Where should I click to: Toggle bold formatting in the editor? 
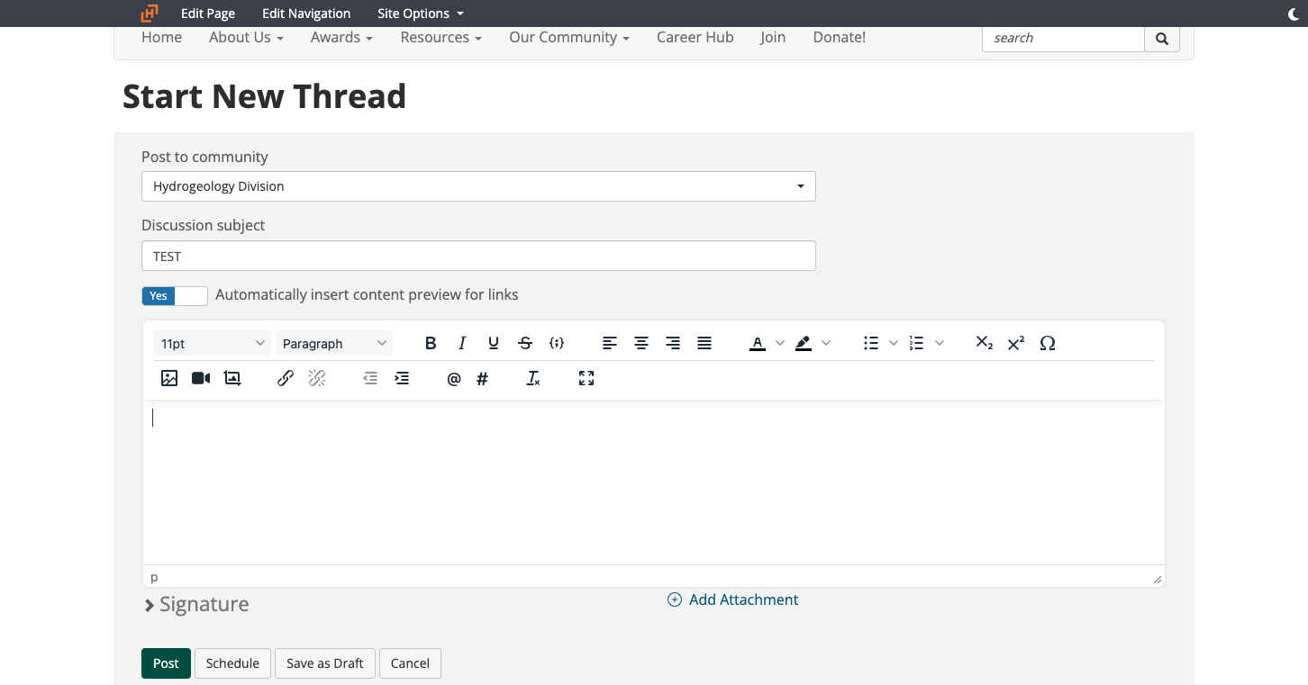(431, 343)
